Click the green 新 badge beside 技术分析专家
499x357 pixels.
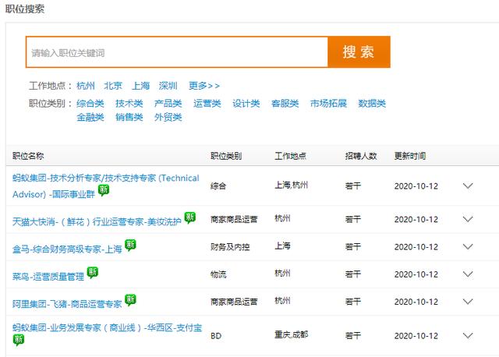tap(104, 190)
